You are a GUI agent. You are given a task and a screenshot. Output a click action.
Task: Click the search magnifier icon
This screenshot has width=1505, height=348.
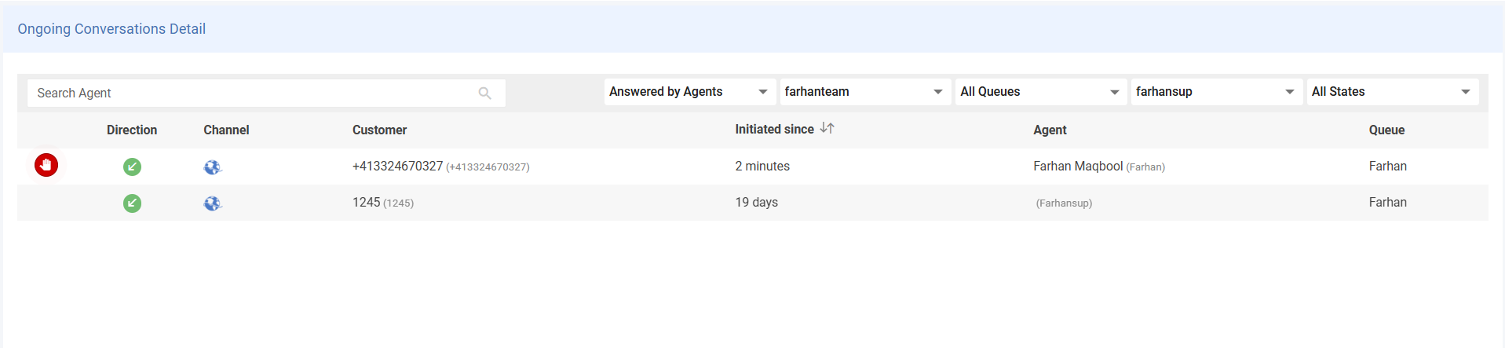(x=484, y=93)
